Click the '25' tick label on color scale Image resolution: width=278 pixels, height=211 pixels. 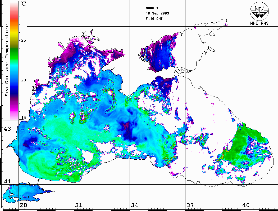23,40
